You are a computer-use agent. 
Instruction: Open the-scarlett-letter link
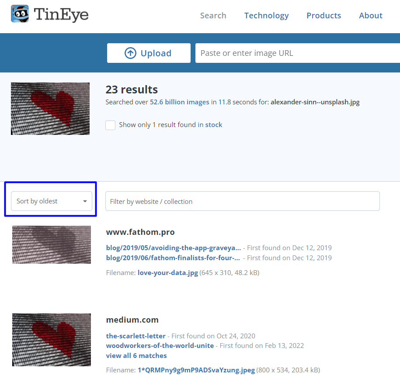coord(136,336)
